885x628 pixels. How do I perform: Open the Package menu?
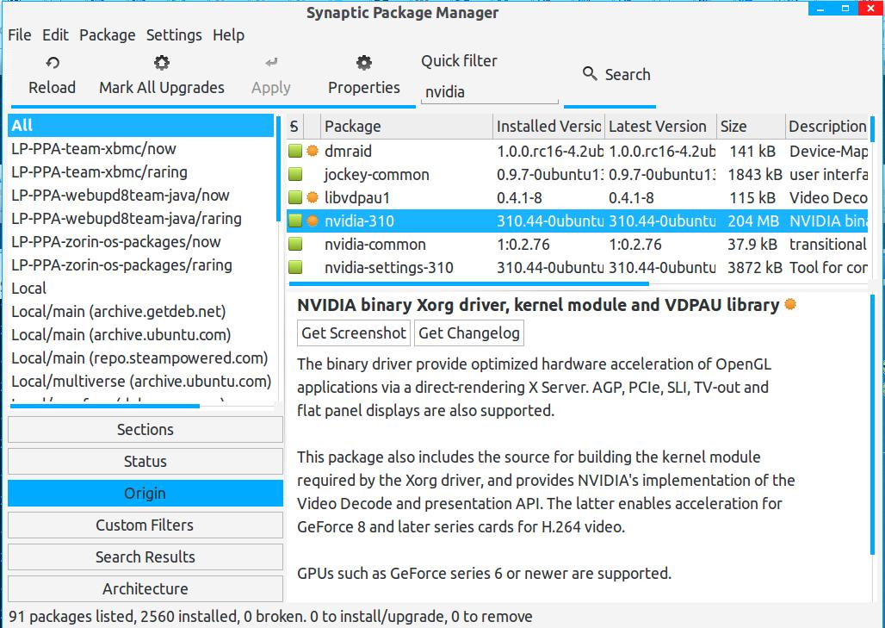click(x=107, y=35)
